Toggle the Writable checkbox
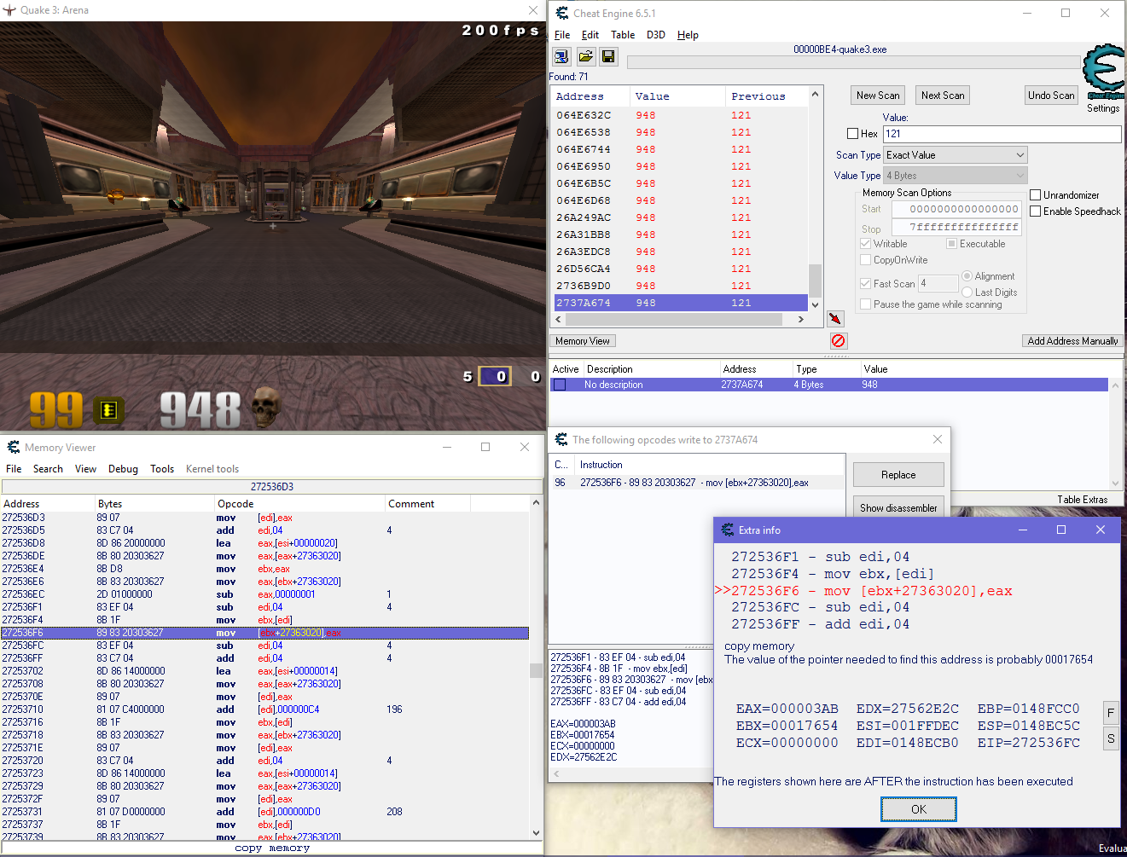 pos(866,244)
